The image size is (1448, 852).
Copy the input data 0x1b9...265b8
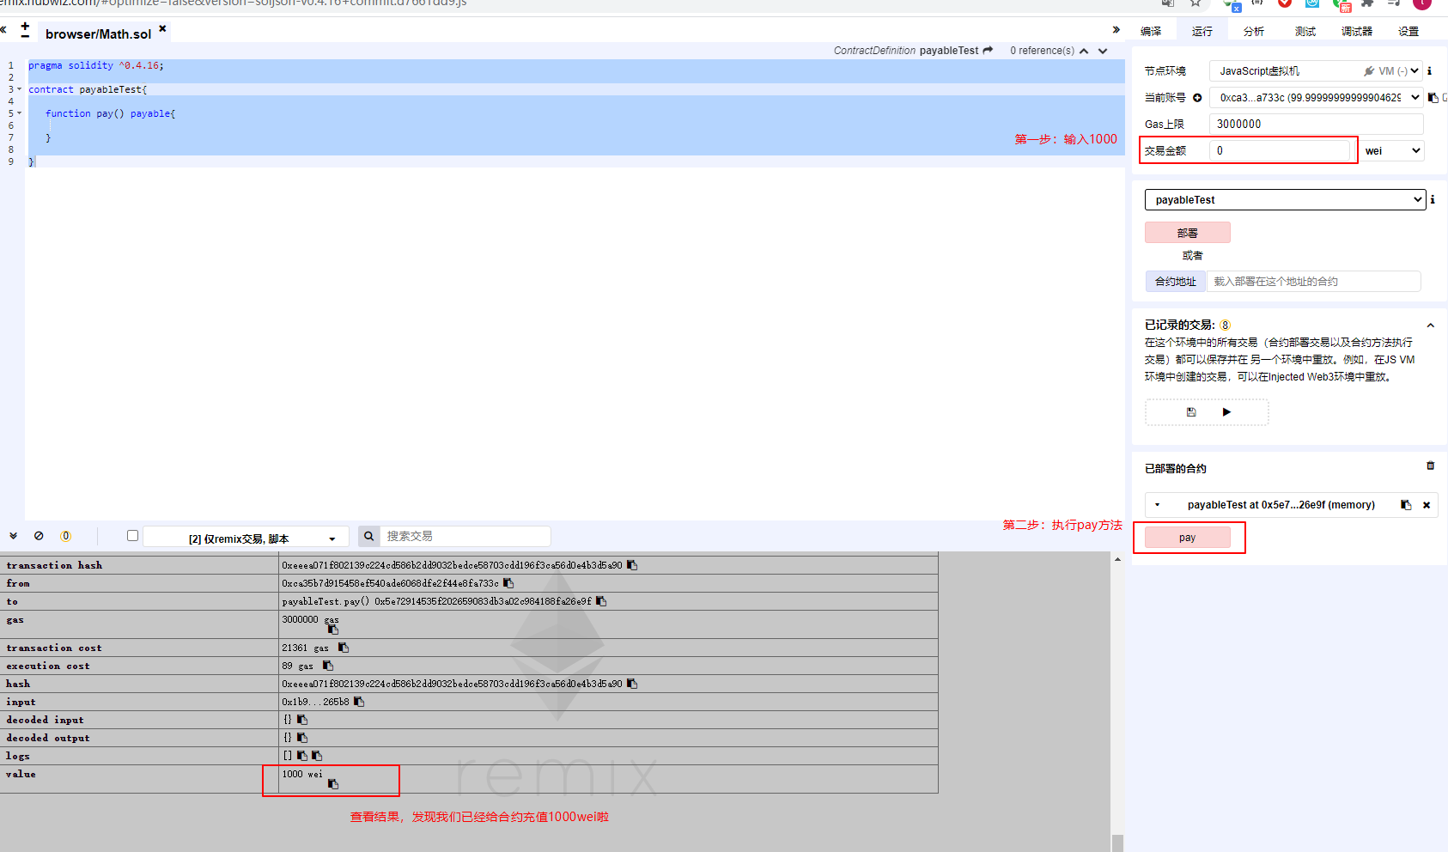tap(359, 702)
